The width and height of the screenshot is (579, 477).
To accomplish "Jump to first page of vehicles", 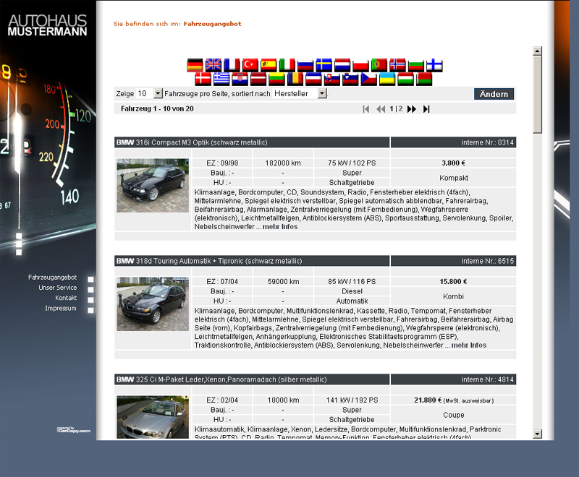I will tap(366, 108).
